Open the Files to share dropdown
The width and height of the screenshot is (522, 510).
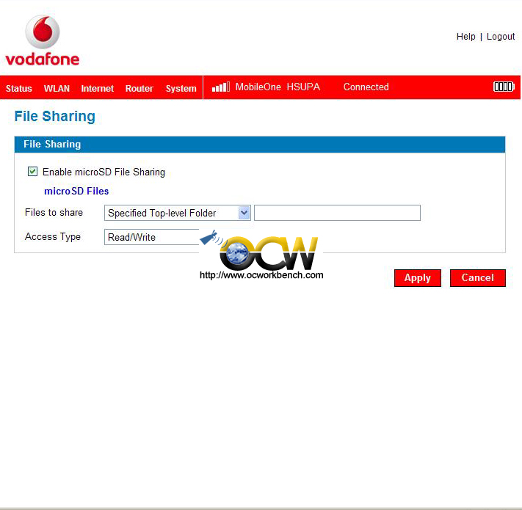click(x=177, y=213)
